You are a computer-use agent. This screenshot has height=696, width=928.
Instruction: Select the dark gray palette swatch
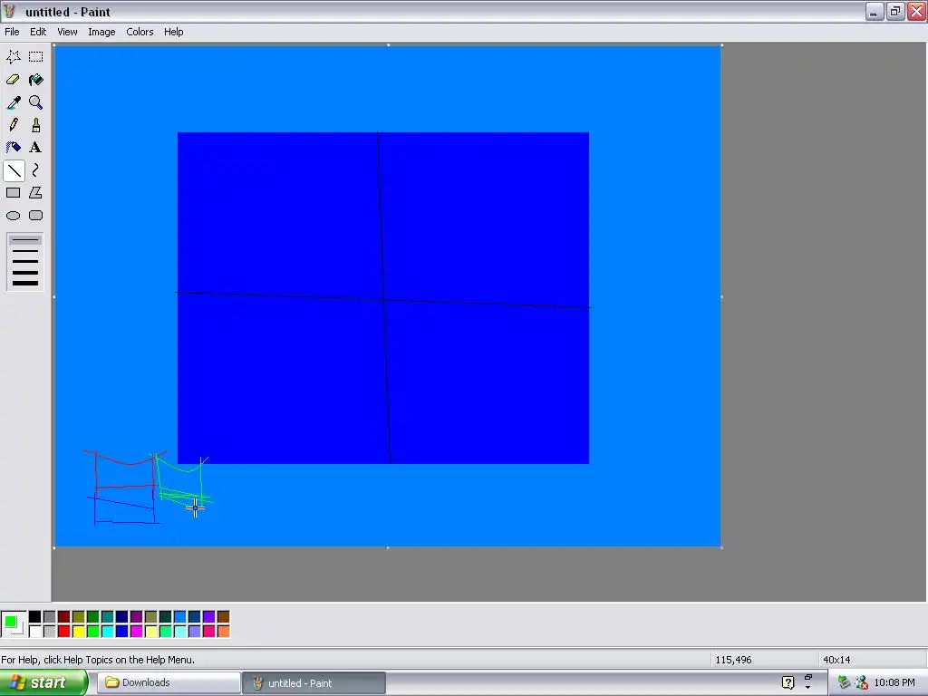(49, 617)
